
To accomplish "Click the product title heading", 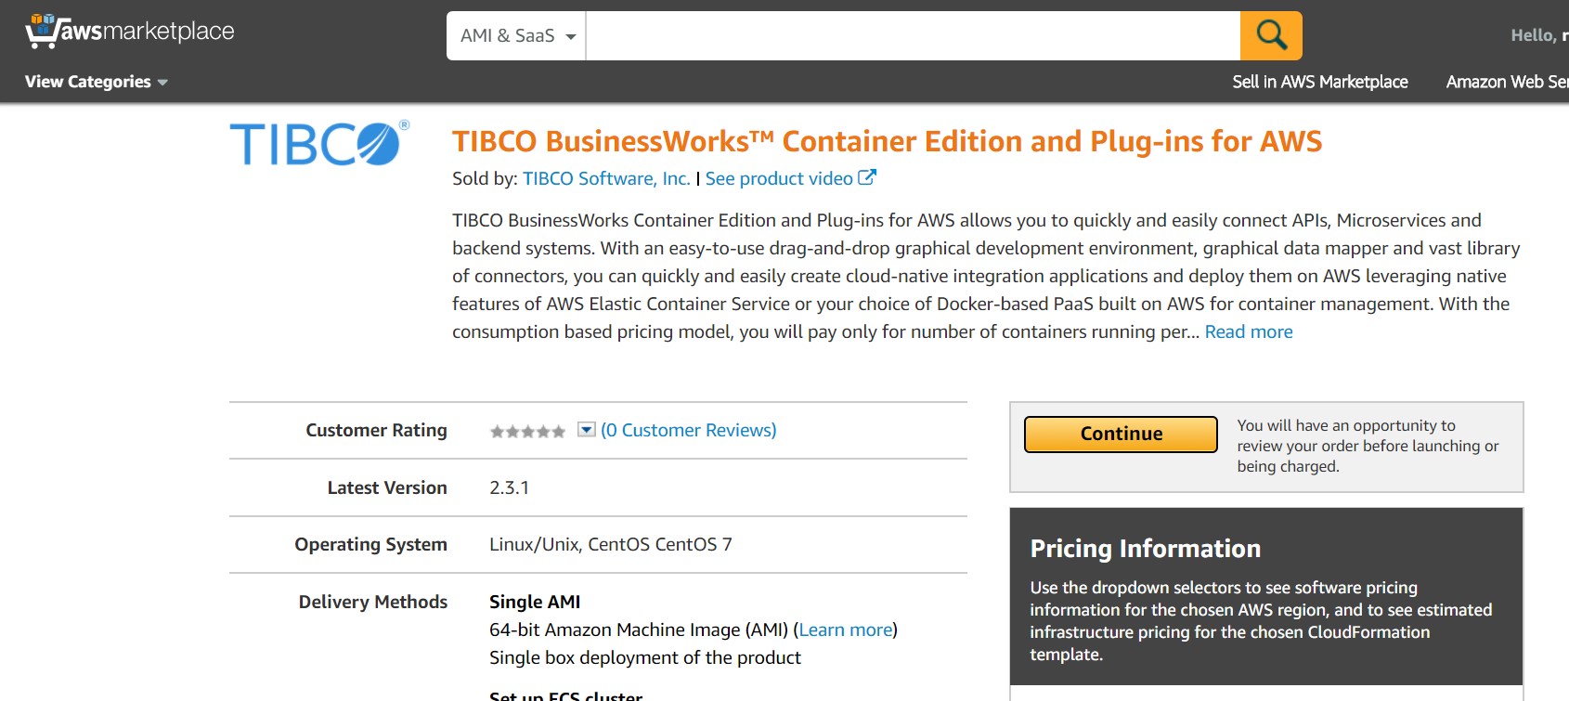I will [887, 141].
